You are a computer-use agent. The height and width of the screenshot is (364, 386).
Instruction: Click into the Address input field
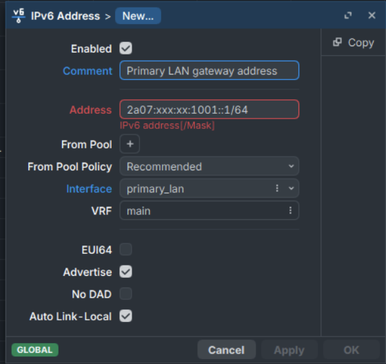[210, 110]
